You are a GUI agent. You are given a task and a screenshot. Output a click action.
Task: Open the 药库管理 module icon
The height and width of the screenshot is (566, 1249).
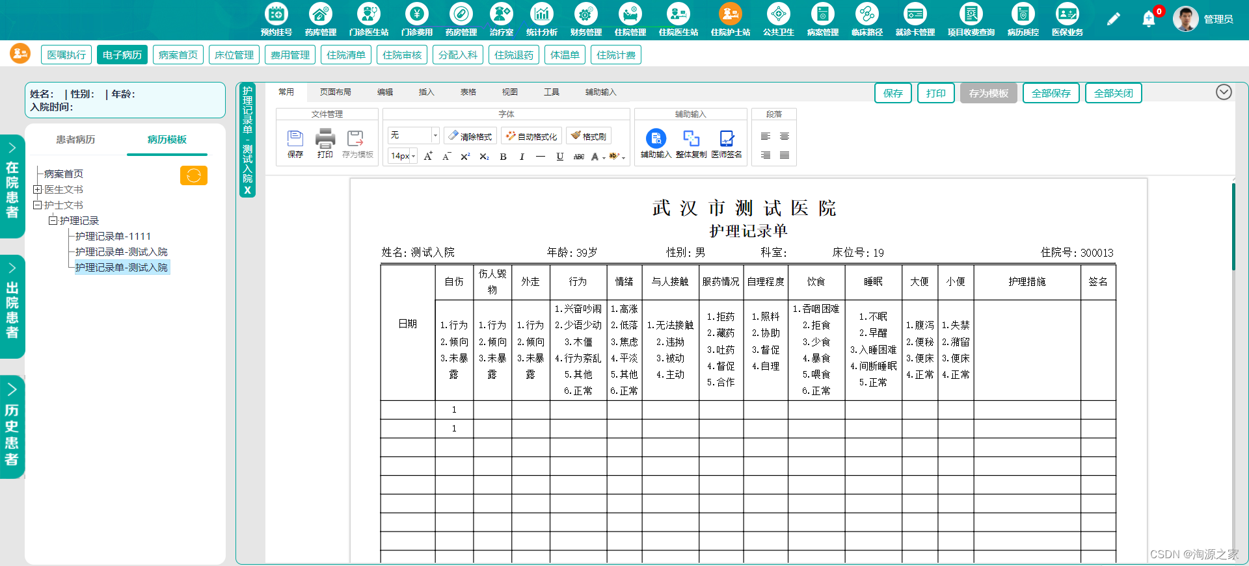[320, 14]
